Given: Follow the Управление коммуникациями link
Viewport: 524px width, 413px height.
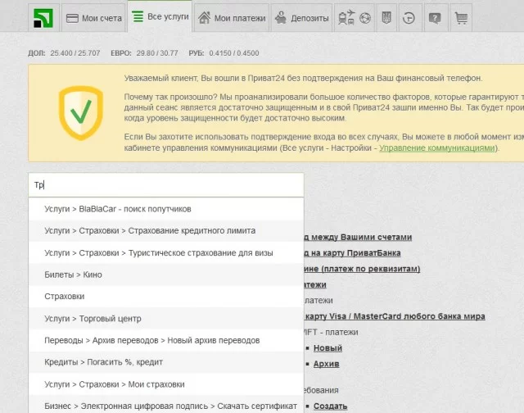Looking at the screenshot, I should tap(436, 147).
